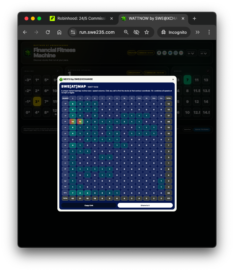Click the 11.5 speed column header
Screen dimensions: 234x271
(139, 98)
